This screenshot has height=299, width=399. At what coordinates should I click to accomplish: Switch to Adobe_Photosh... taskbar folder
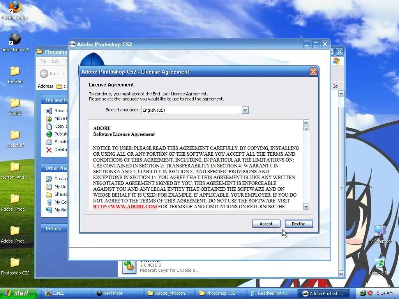(169, 293)
